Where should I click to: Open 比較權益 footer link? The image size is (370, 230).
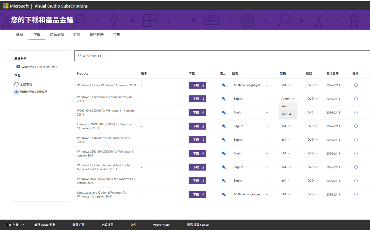(x=107, y=225)
